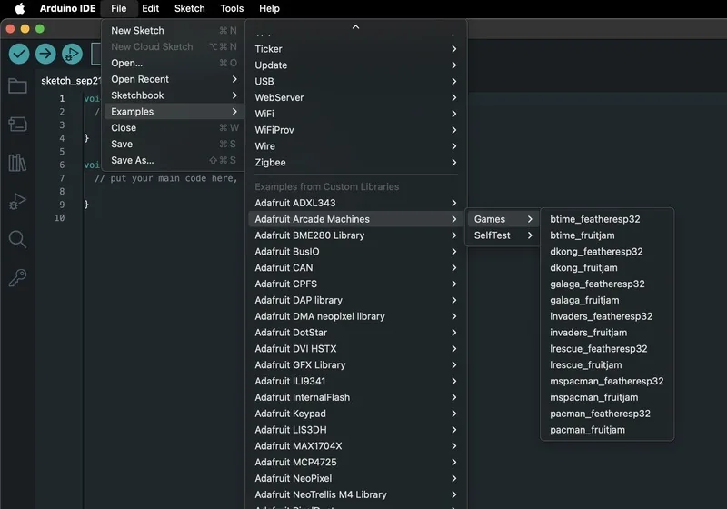Choose Save in File menu
The height and width of the screenshot is (509, 727).
(174, 145)
